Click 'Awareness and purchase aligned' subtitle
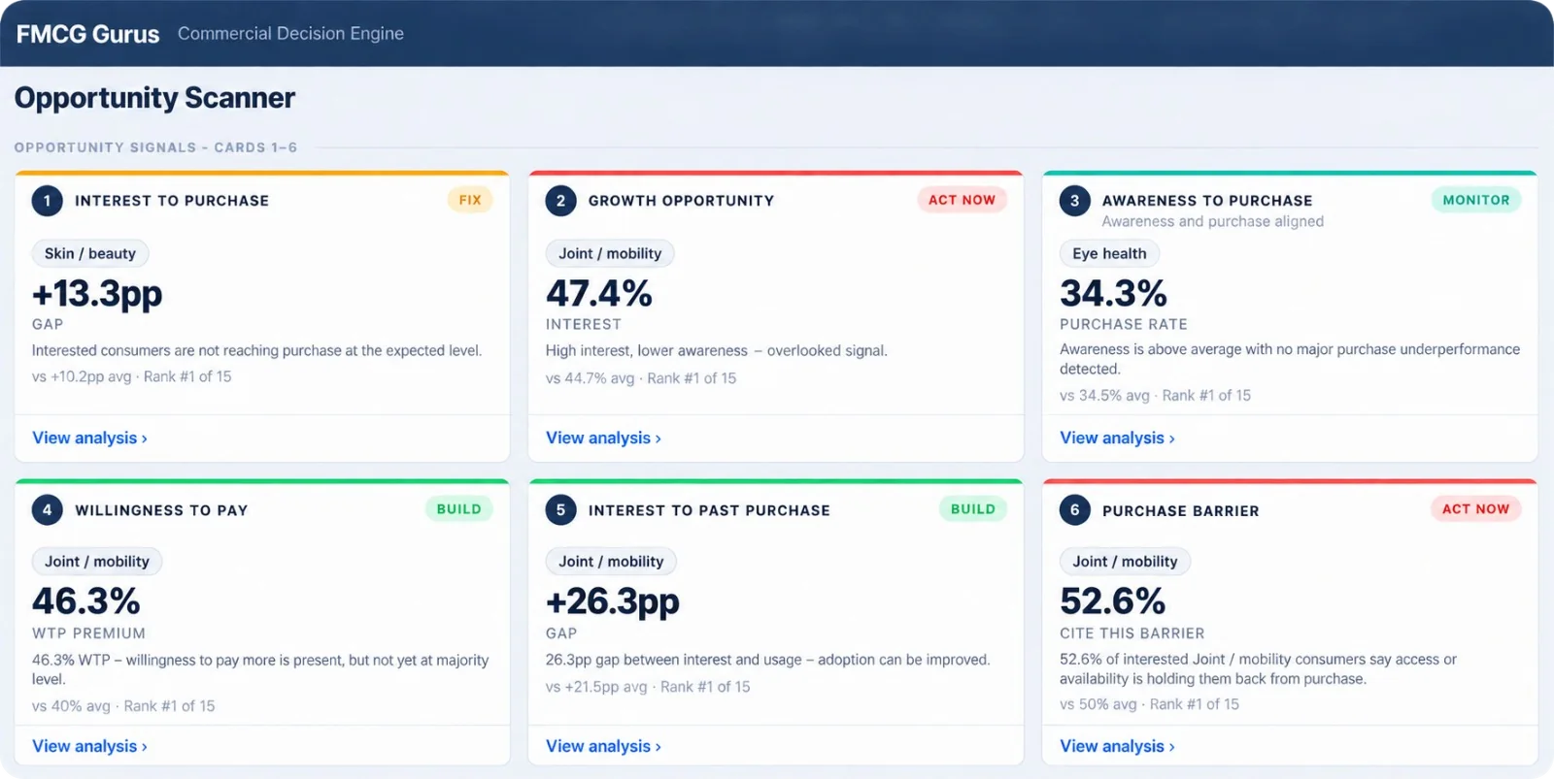 (1213, 221)
